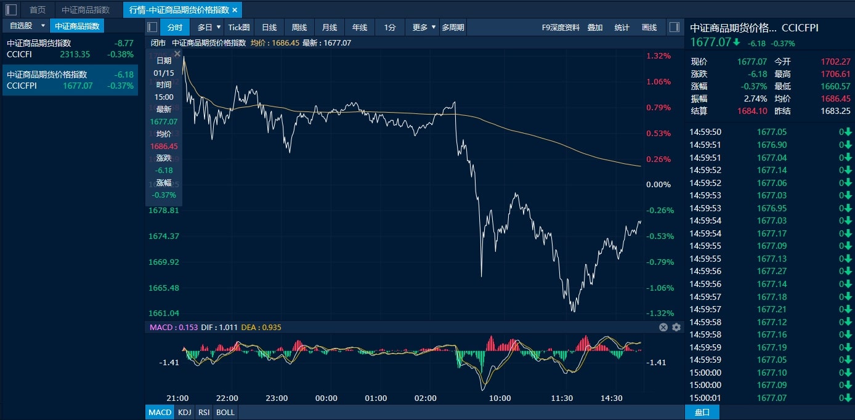Click the 盘口 button
855x420 pixels.
tap(702, 412)
